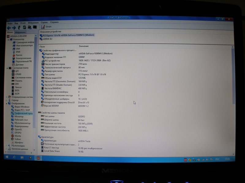Open the Сервис menu
245x183 pixels.
(x=44, y=23)
